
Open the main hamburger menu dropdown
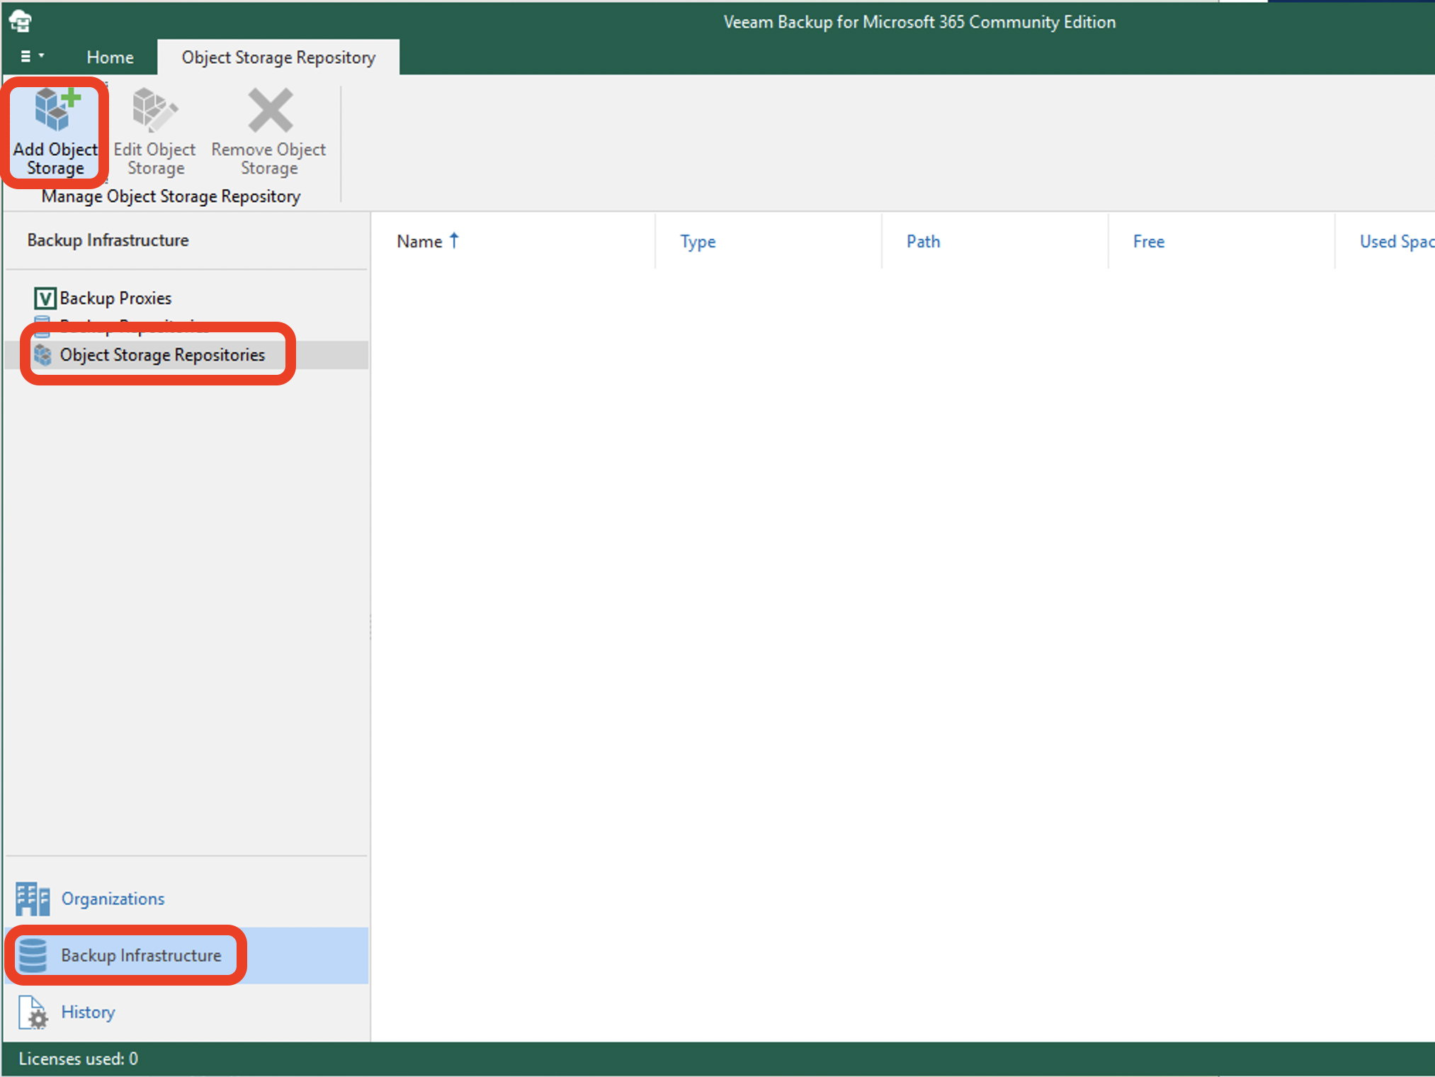point(32,56)
